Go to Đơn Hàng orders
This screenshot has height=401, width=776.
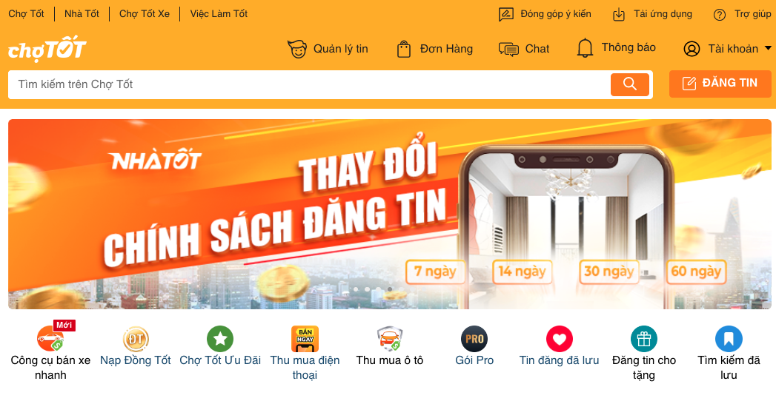point(434,49)
